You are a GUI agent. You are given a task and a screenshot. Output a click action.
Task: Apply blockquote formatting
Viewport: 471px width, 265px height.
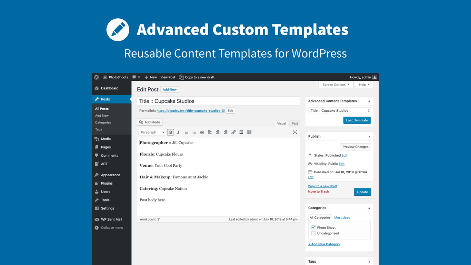click(x=202, y=132)
